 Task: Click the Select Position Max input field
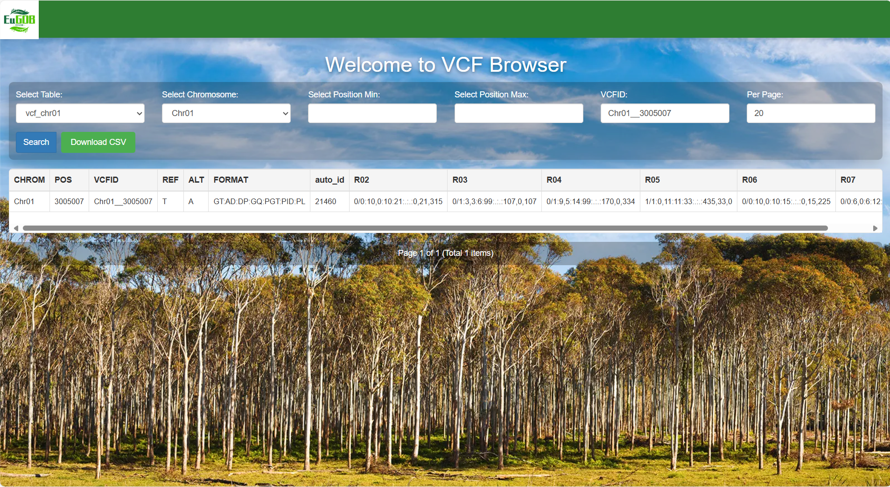click(x=519, y=113)
